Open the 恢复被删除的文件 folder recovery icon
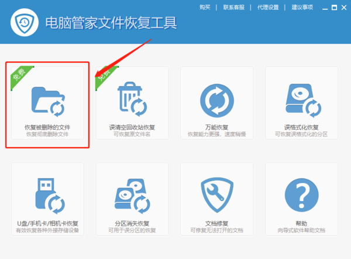The image size is (351, 259). 48,102
